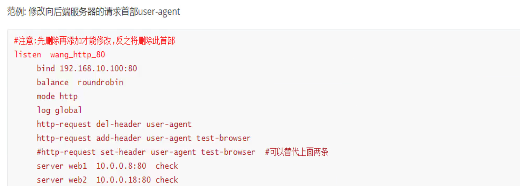Click the 'roundrobin' algorithm text

[100, 82]
